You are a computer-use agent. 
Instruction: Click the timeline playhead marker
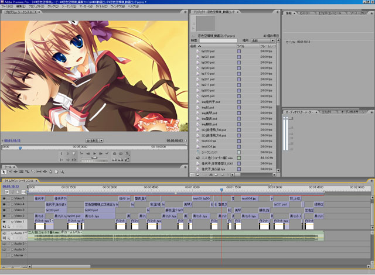[221, 190]
